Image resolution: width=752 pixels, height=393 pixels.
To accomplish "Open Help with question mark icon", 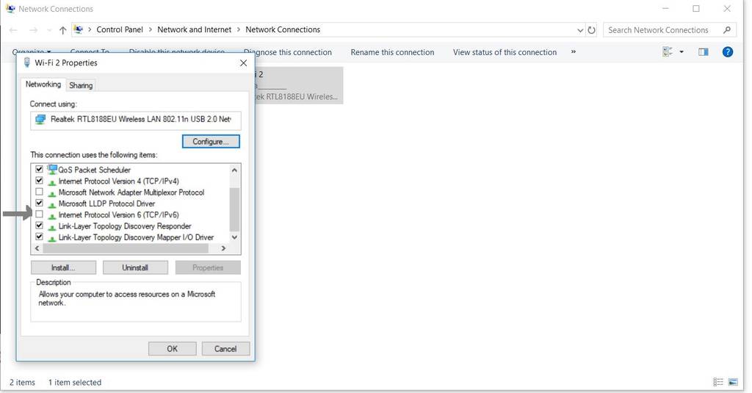I will pos(728,52).
